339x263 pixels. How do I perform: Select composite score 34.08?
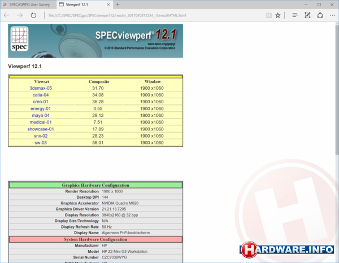coord(98,95)
